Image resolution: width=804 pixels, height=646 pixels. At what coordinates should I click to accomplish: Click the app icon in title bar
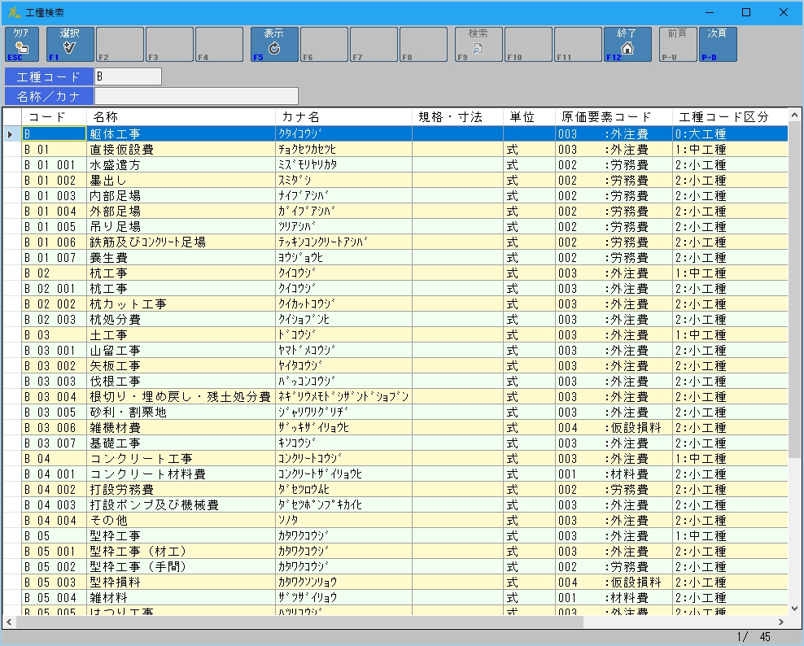(x=14, y=13)
